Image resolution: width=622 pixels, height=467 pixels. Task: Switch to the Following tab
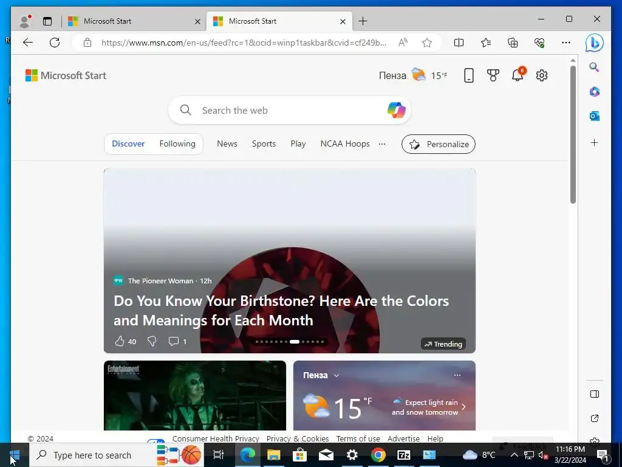(177, 144)
